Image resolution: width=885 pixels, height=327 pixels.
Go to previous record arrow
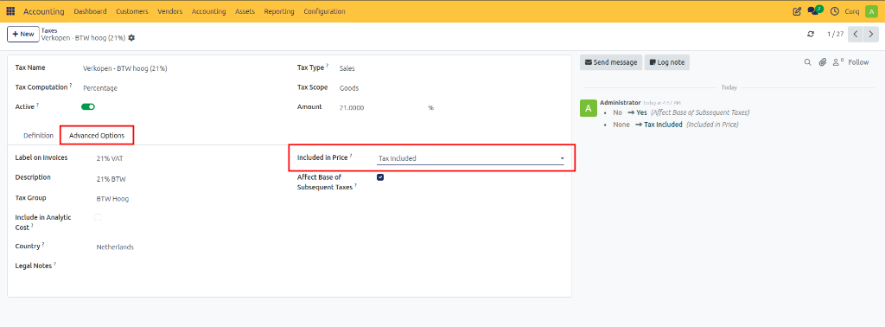[856, 35]
